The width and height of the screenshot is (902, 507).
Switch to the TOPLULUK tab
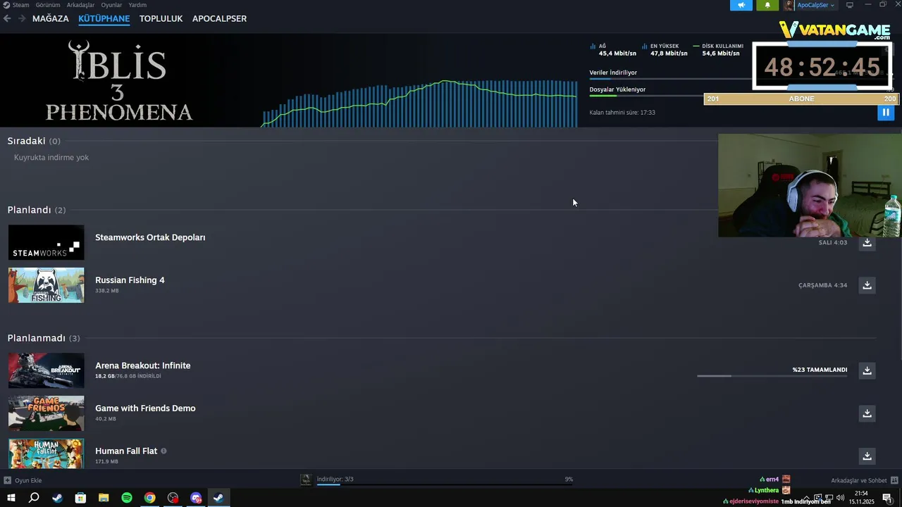[161, 18]
